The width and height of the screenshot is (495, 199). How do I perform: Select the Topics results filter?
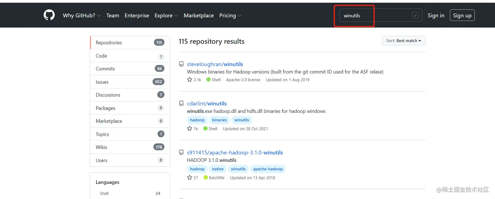(x=130, y=134)
